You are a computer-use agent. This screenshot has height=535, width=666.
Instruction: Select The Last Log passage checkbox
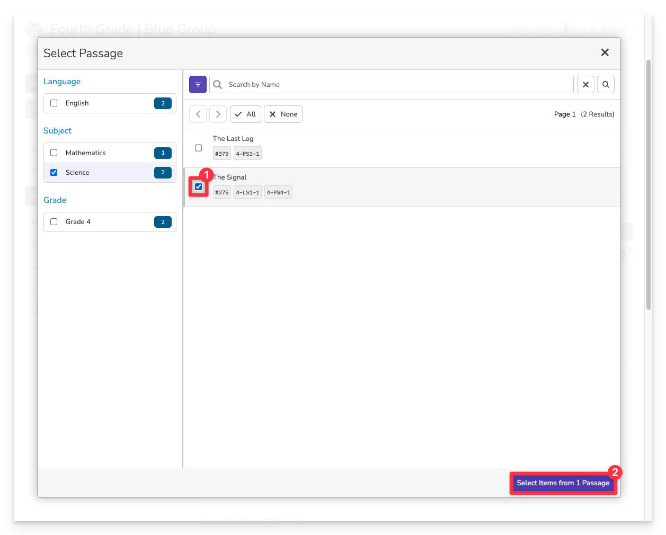pos(199,148)
